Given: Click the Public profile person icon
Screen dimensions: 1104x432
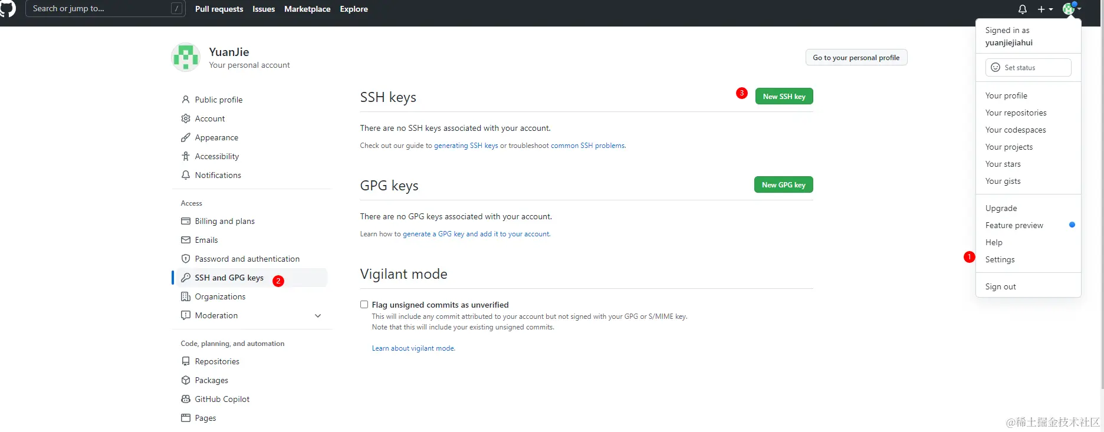Looking at the screenshot, I should click(186, 100).
